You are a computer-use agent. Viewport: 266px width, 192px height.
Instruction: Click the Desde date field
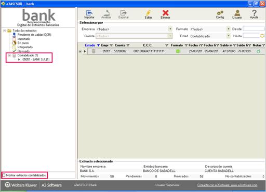coord(254,28)
